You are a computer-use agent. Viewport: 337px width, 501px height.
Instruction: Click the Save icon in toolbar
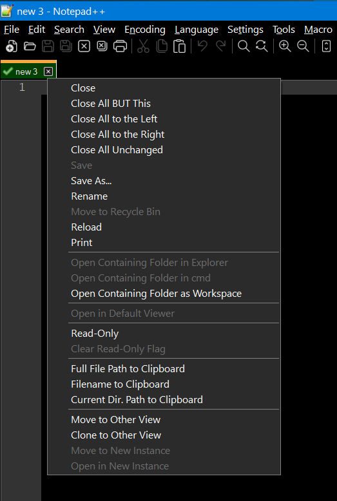click(48, 46)
